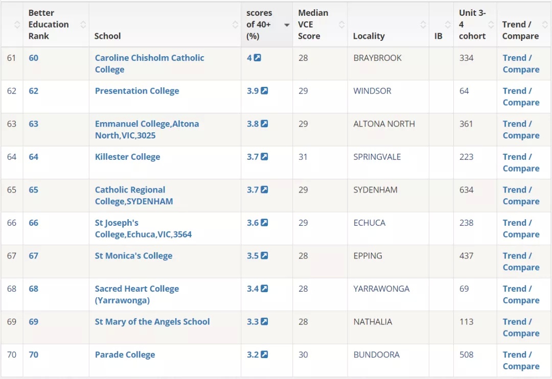Sort by Median VCE Score column
The image size is (552, 379).
pyautogui.click(x=341, y=25)
